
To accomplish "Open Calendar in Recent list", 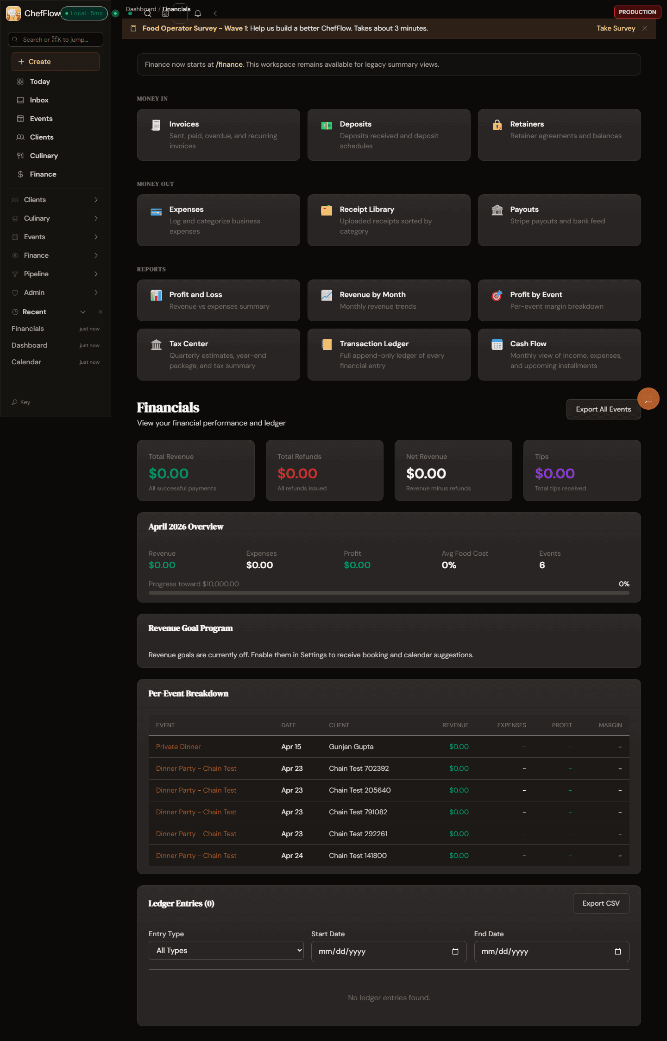I will pyautogui.click(x=56, y=362).
